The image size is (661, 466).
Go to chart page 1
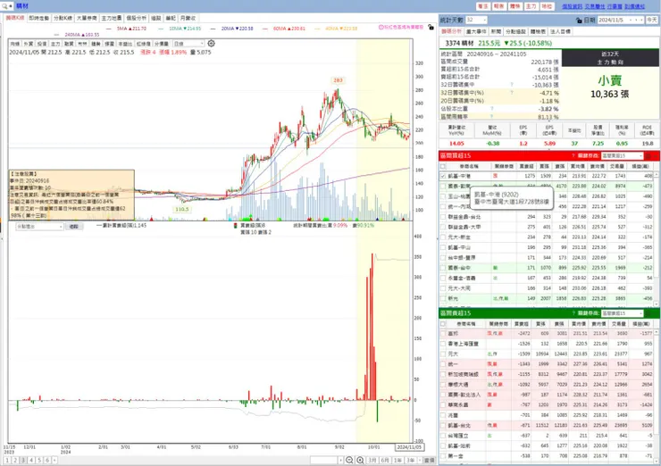[7, 460]
